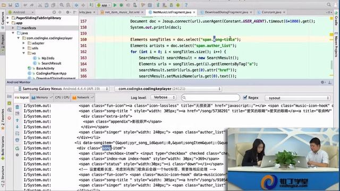The image size is (340, 191).
Task: Run the app with the green play icon
Action: tap(115, 5)
